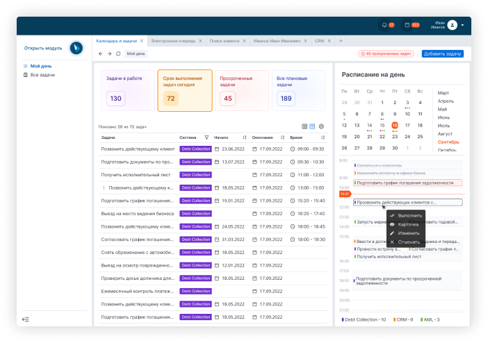Pick Март in the month list

coord(444,92)
